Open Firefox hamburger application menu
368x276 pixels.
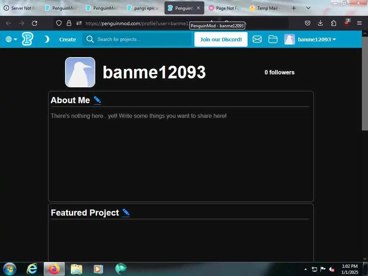pyautogui.click(x=359, y=23)
